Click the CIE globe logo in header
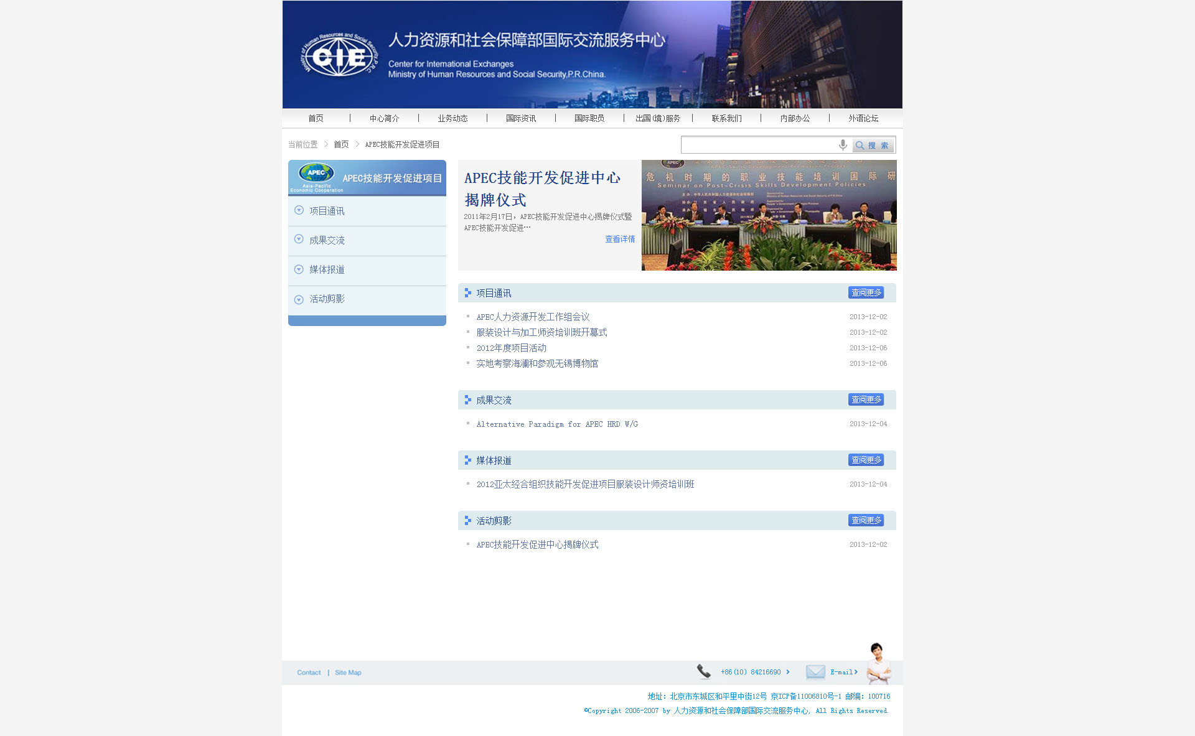The image size is (1195, 736). tap(339, 57)
